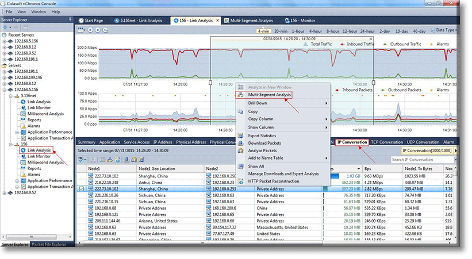This screenshot has width=472, height=259.
Task: Click the add server icon in Server Explorer
Action: click(5, 28)
